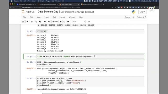Open the Kernel menu in Jupyter
This screenshot has width=168, height=94.
click(62, 17)
